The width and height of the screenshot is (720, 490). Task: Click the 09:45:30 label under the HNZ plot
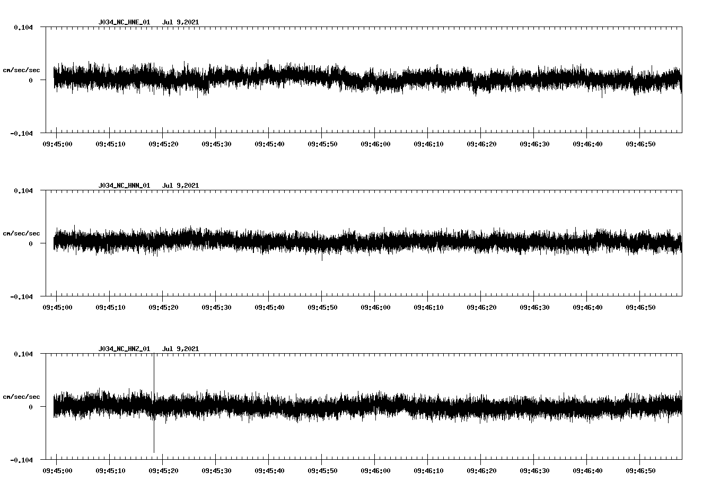tap(217, 470)
